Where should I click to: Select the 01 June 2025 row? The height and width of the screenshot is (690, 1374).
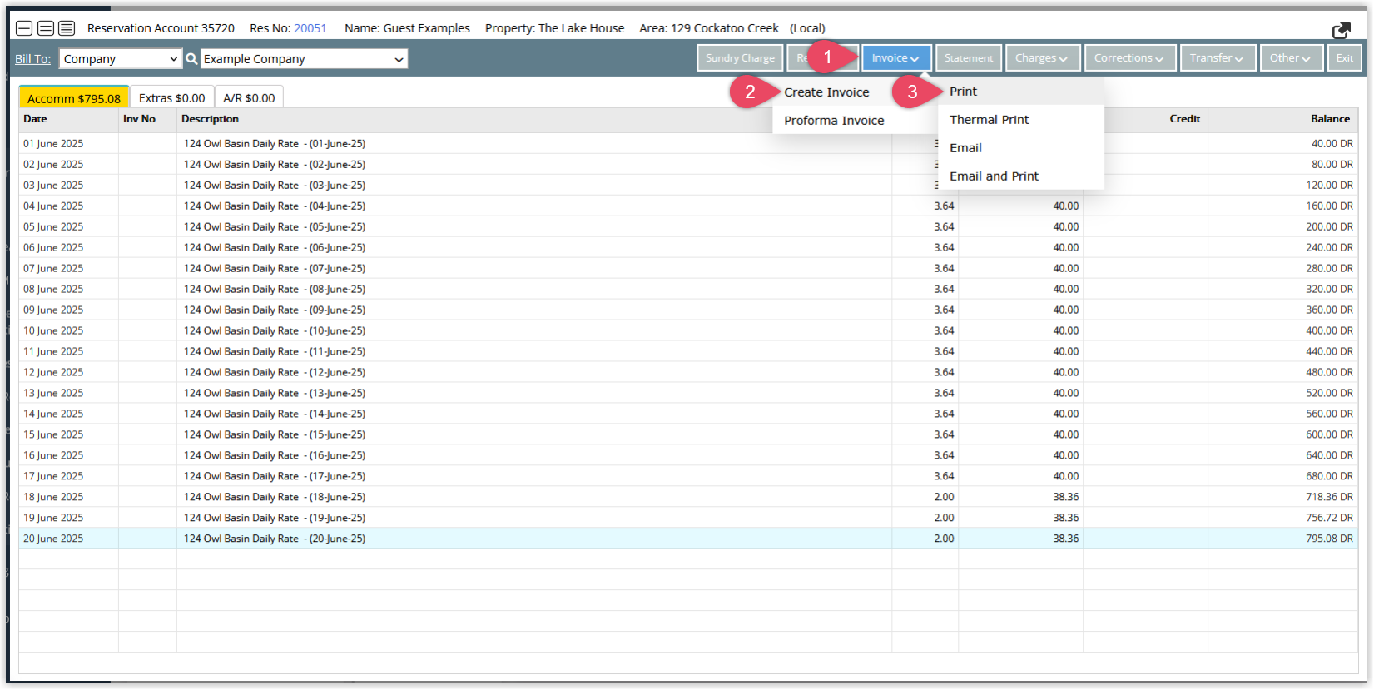point(688,144)
